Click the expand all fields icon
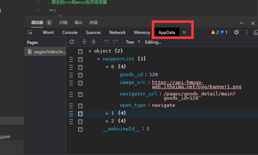258x155 pixels. click(84, 42)
